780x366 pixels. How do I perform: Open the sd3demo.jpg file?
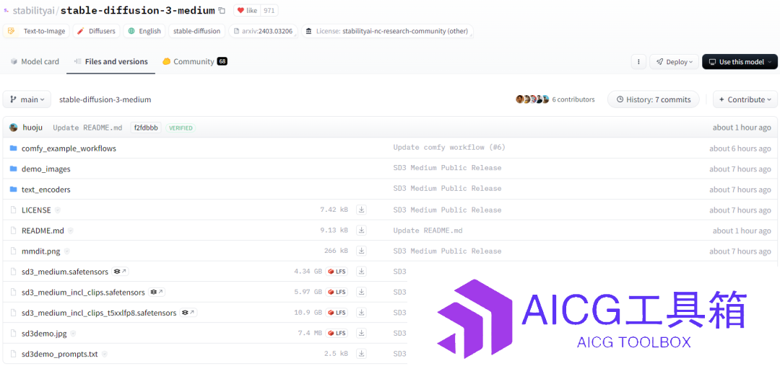pyautogui.click(x=44, y=334)
